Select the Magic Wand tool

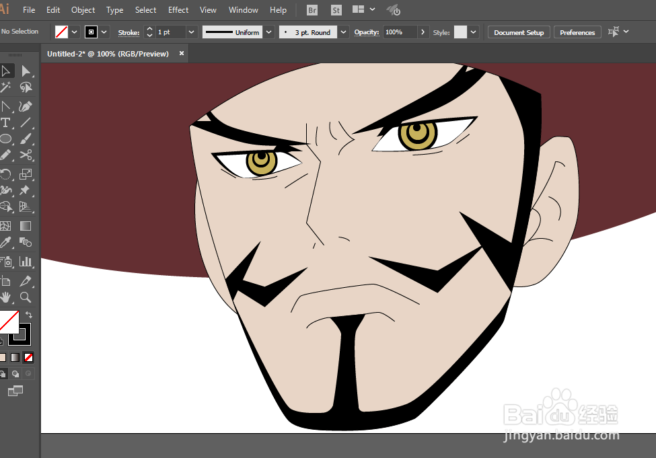coord(6,87)
